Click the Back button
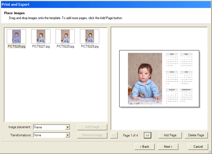This screenshot has width=212, height=154. coord(145,147)
